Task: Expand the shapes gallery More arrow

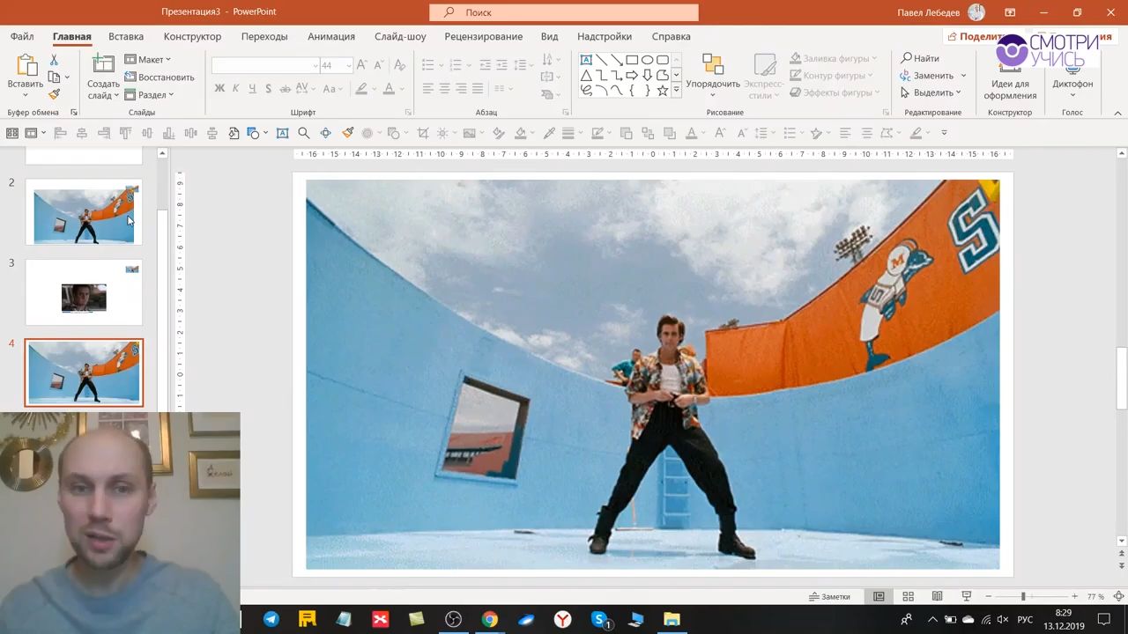Action: [x=676, y=90]
